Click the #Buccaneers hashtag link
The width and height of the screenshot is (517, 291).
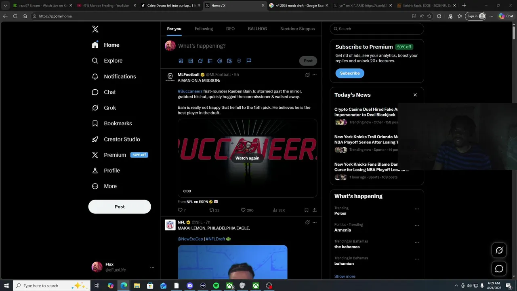(x=190, y=91)
